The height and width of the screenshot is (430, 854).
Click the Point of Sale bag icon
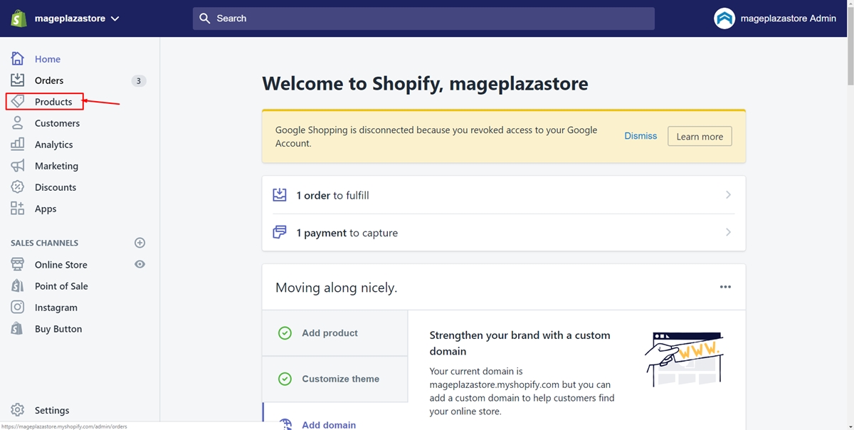(18, 285)
